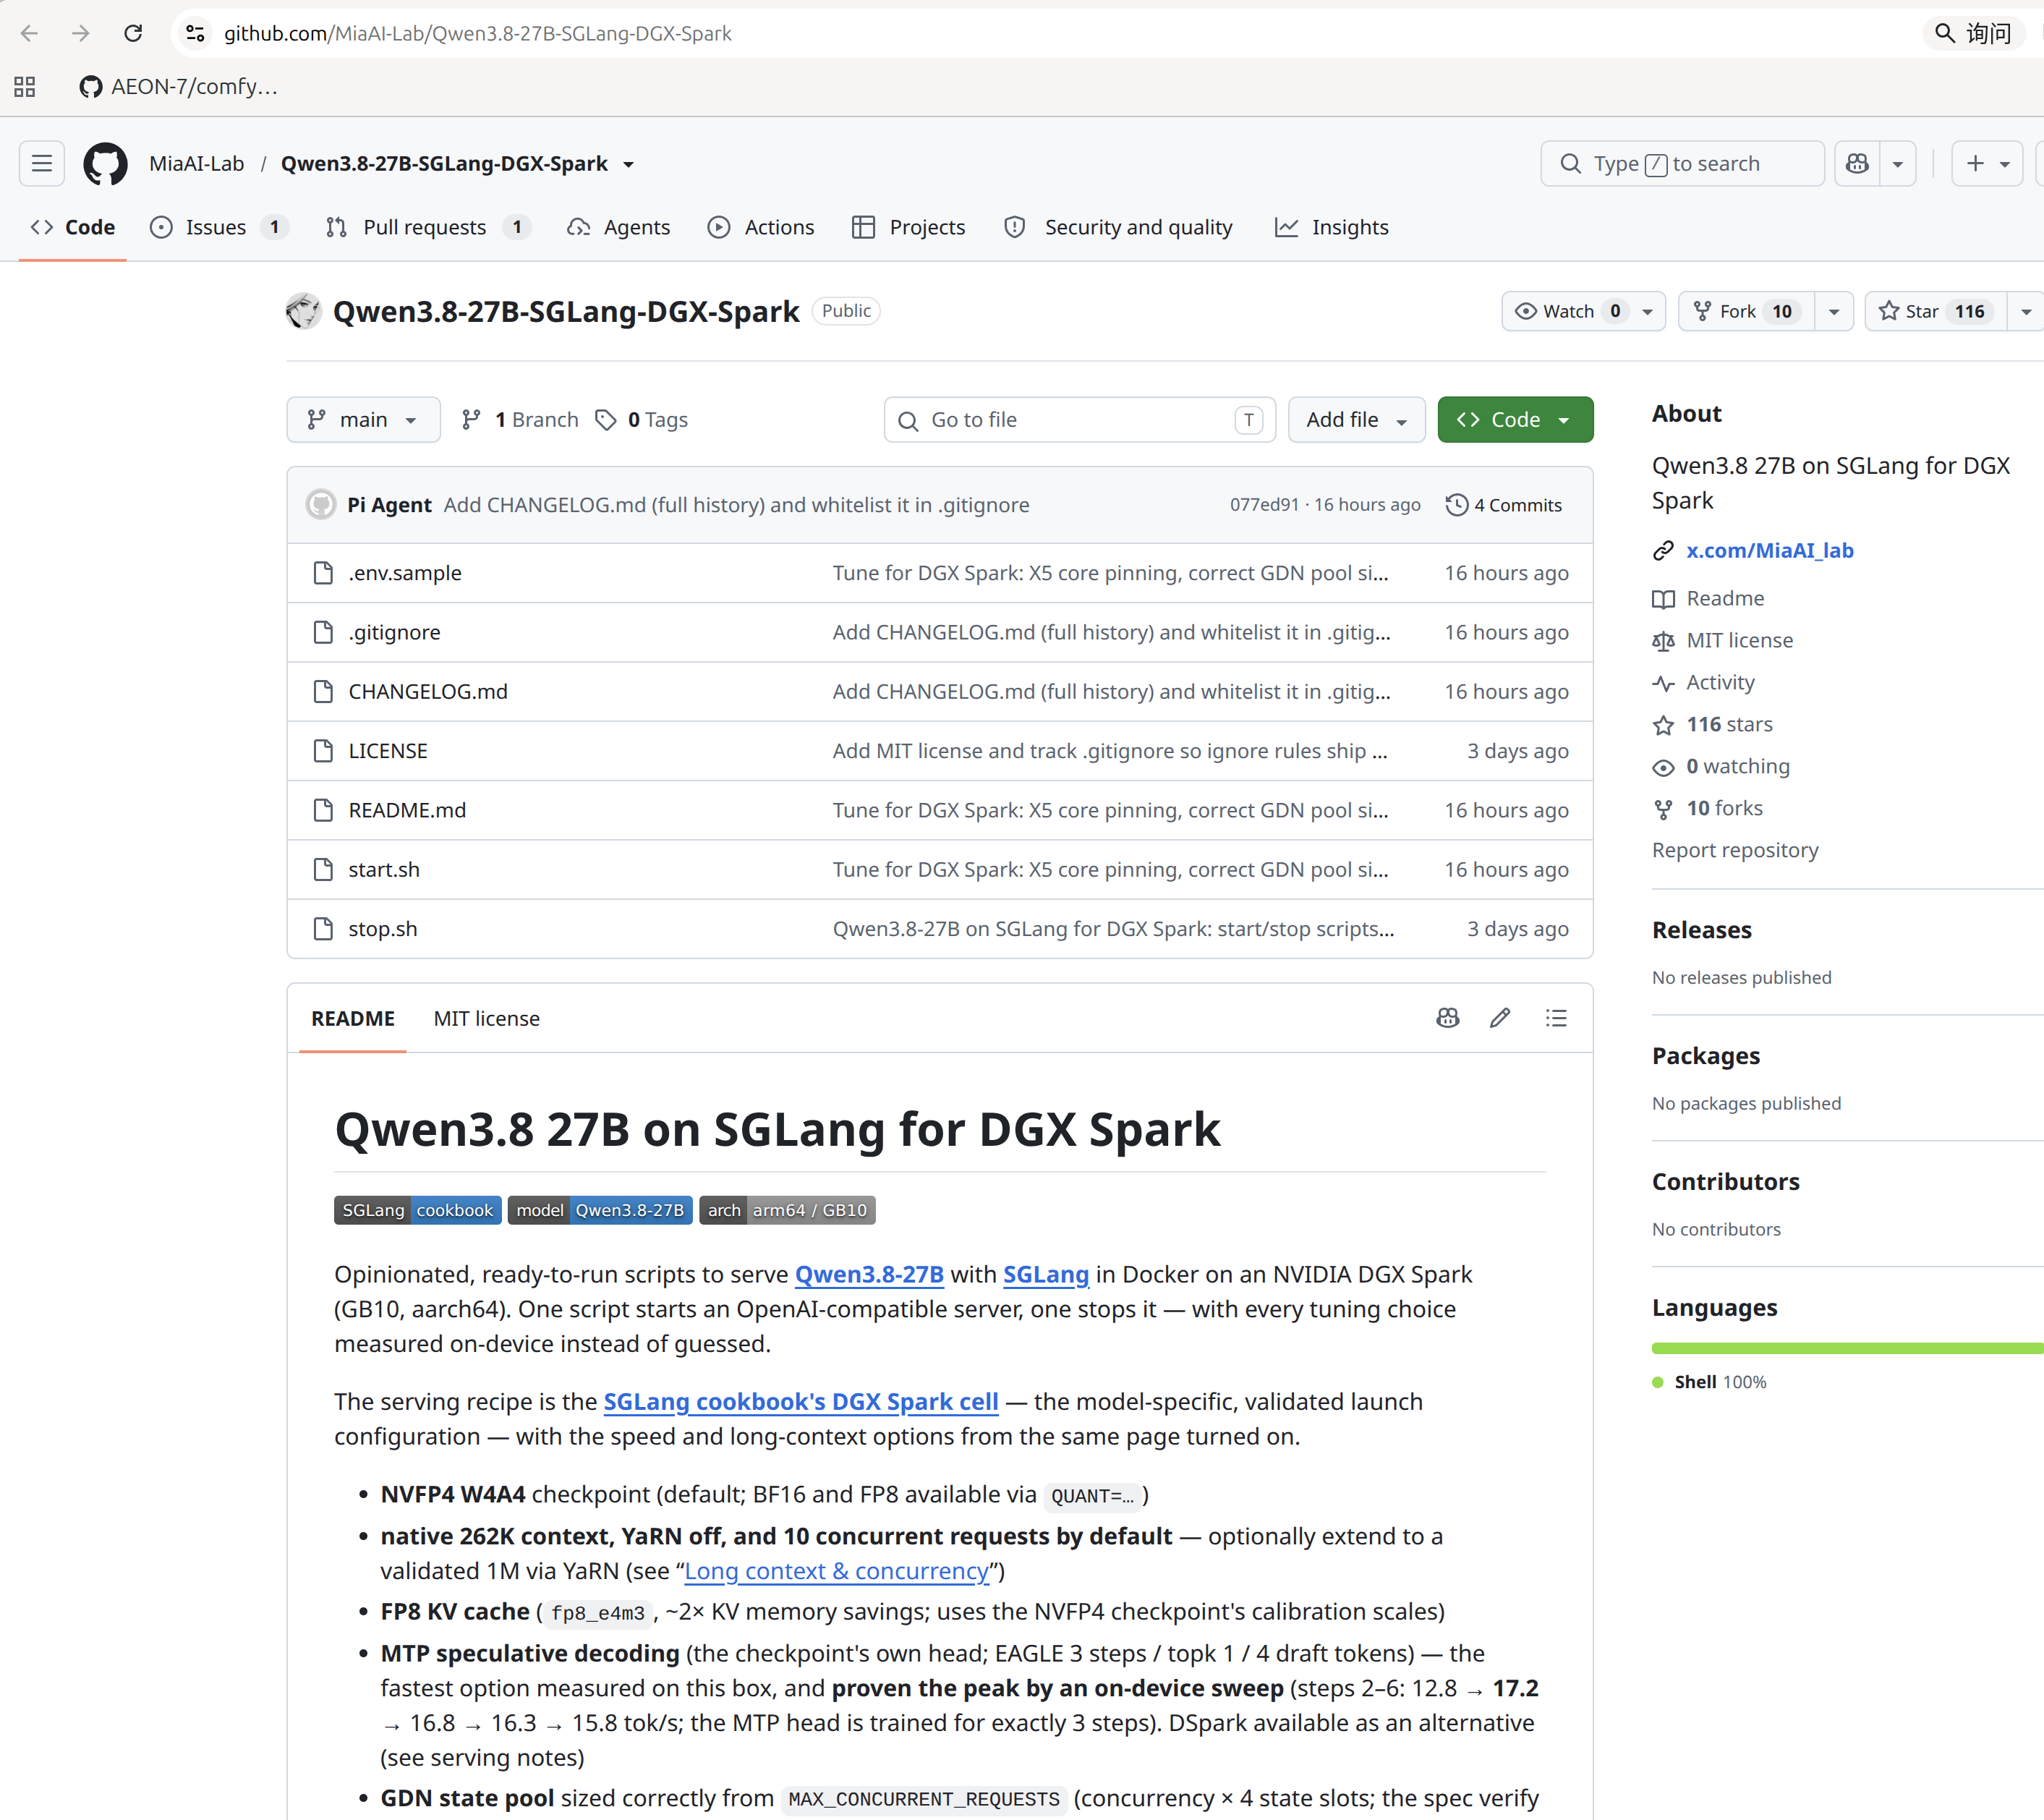The width and height of the screenshot is (2044, 1820).
Task: Open the AEON-7/comfy bookmark
Action: (x=179, y=87)
